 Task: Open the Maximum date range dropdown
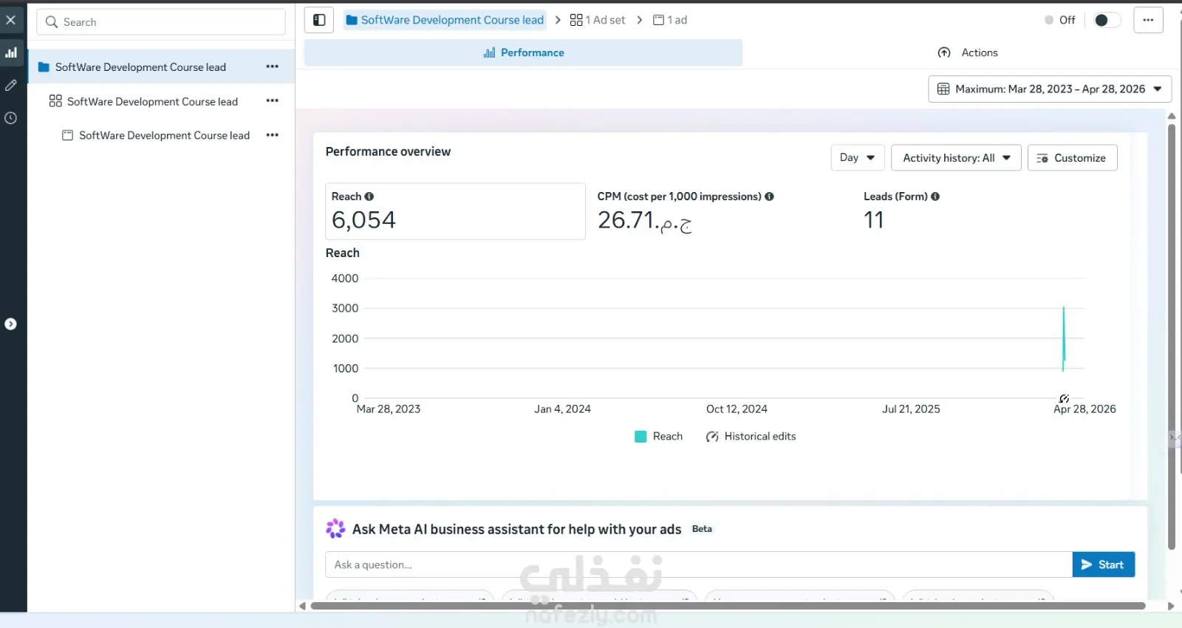pyautogui.click(x=1050, y=89)
